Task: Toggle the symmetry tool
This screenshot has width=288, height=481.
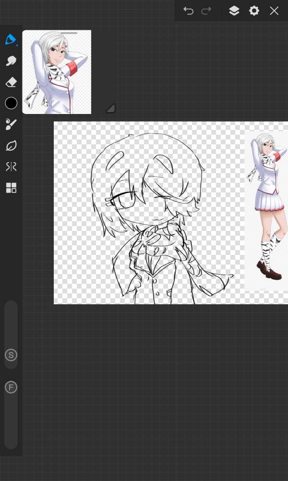Action: pos(11,166)
